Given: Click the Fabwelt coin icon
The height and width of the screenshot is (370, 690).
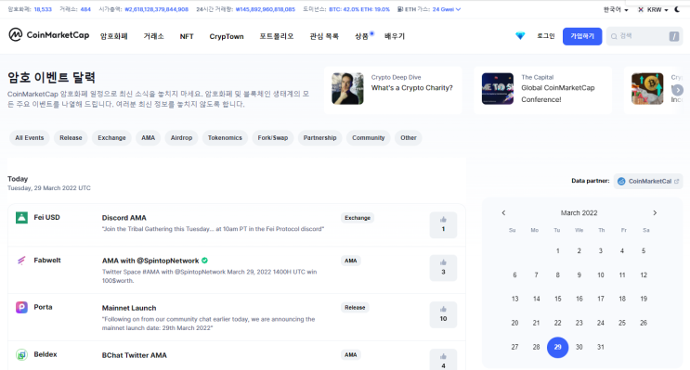Looking at the screenshot, I should tap(21, 261).
